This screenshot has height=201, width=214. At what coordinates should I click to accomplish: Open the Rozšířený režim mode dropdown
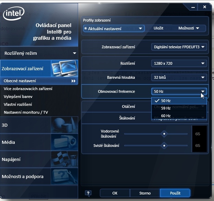(39, 53)
